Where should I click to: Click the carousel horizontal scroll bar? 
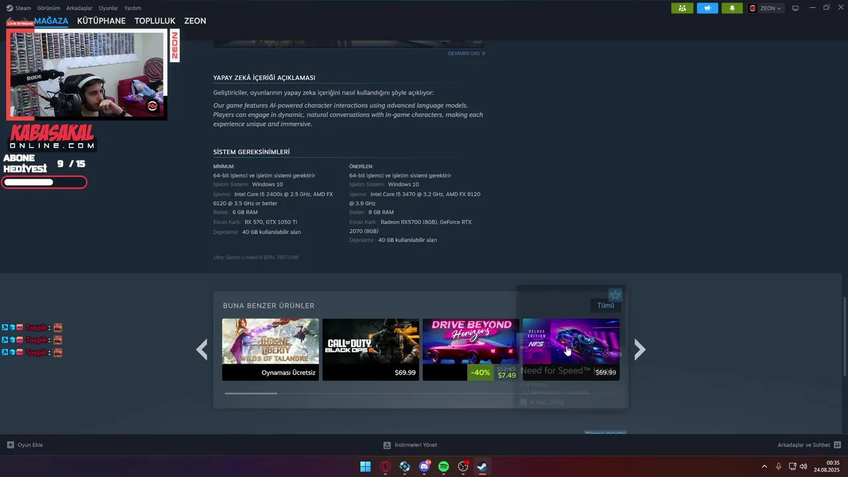(x=250, y=393)
